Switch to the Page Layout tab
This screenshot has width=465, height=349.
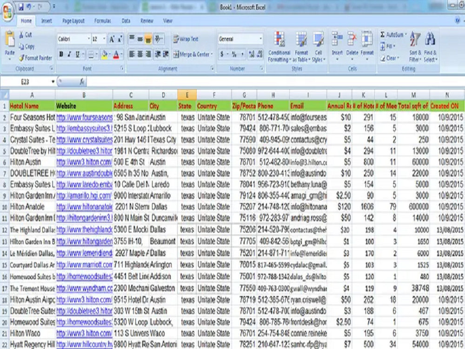tap(73, 21)
